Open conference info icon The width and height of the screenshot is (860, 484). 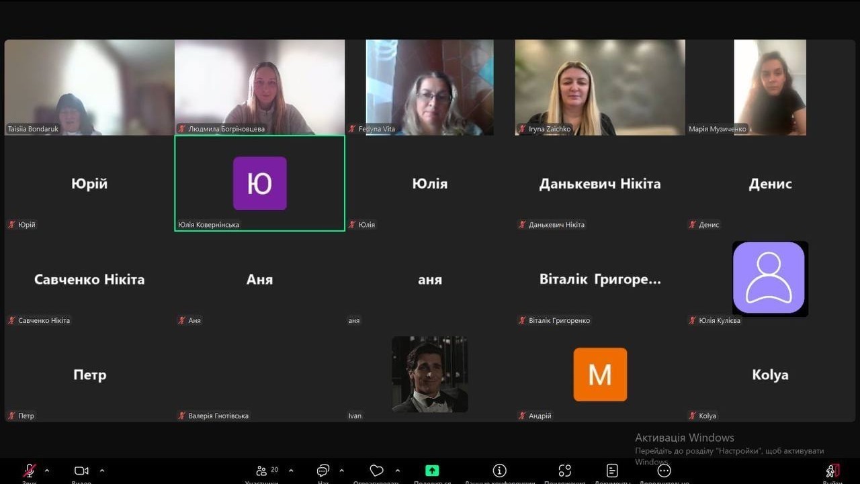499,471
